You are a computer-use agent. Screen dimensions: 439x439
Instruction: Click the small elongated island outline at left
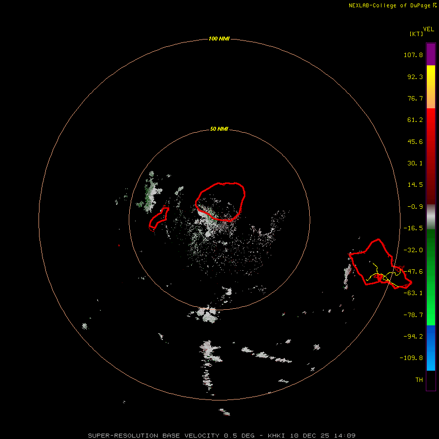(x=159, y=218)
